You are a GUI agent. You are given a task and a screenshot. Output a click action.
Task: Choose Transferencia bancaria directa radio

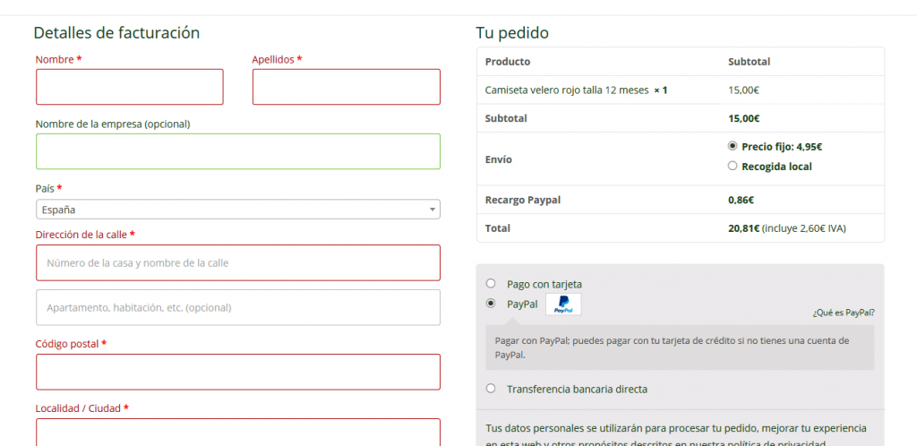click(x=491, y=388)
